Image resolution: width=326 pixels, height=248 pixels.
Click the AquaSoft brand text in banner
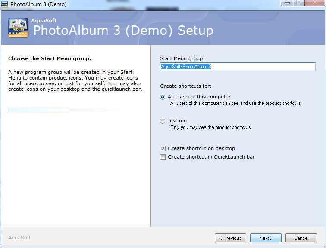pos(44,21)
